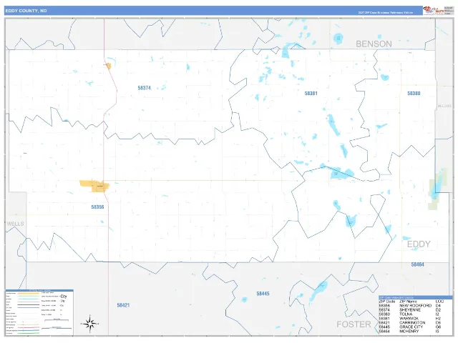
Task: Click the "ZIP Code" column header in the table
Action: tap(387, 302)
